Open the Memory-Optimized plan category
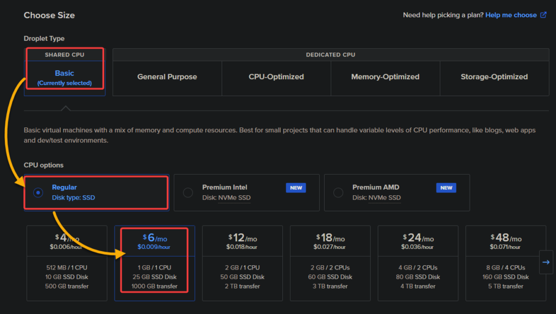This screenshot has width=556, height=314. pos(385,76)
